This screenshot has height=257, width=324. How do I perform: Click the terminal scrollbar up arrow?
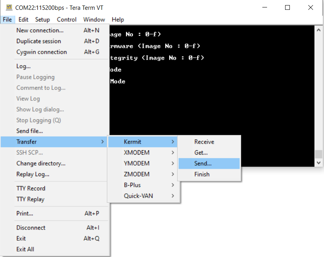point(319,30)
